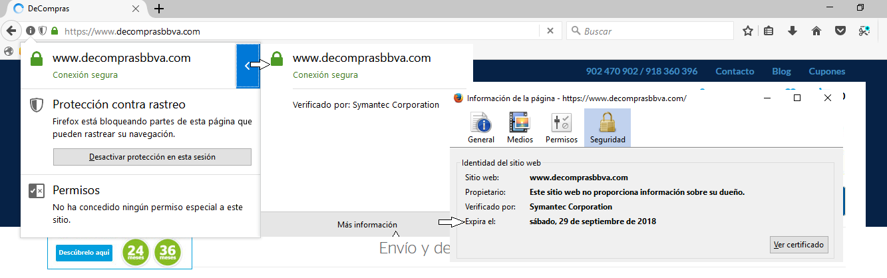Focus the Buscar search box

point(649,31)
